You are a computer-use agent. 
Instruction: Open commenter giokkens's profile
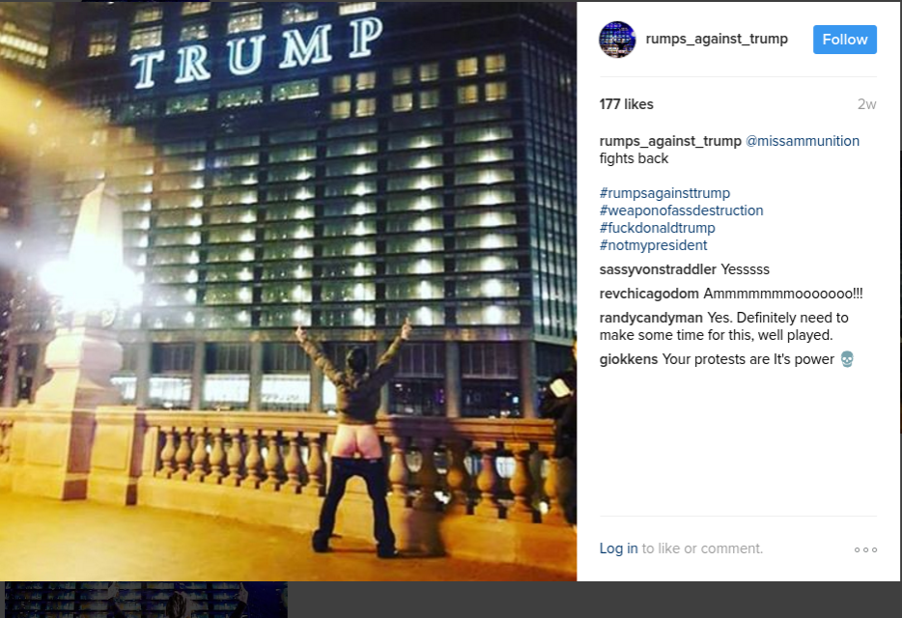pos(628,359)
